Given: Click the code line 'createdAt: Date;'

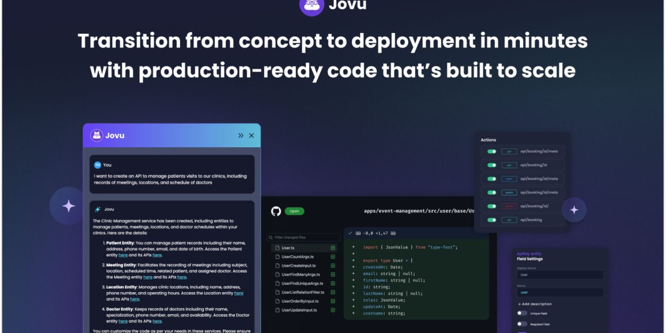Looking at the screenshot, I should (383, 267).
